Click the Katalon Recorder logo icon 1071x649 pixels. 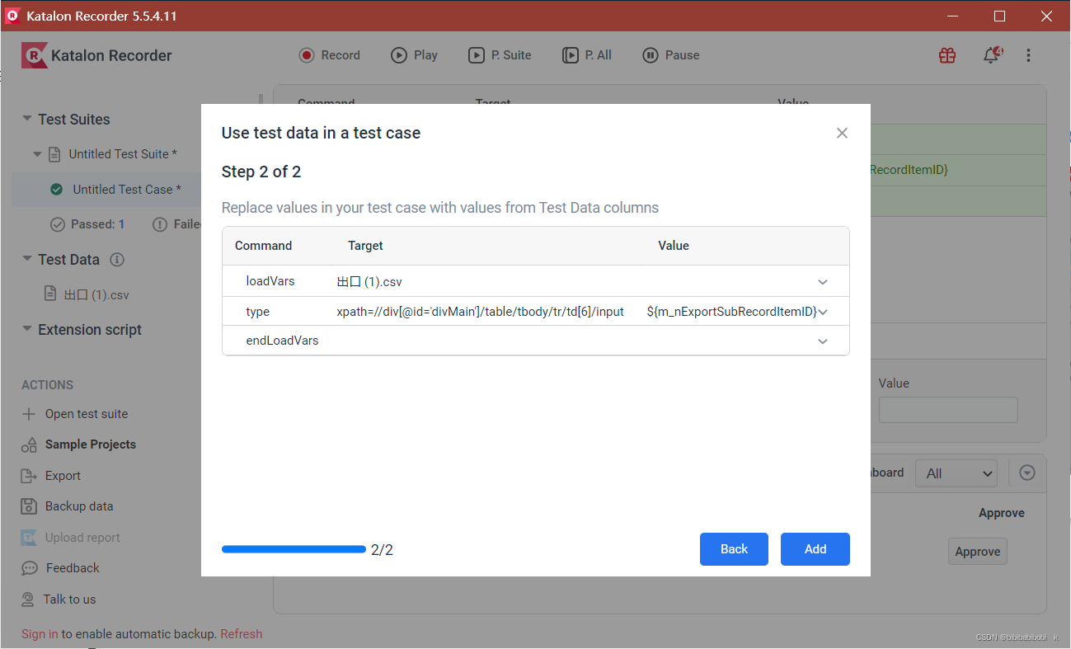tap(34, 55)
